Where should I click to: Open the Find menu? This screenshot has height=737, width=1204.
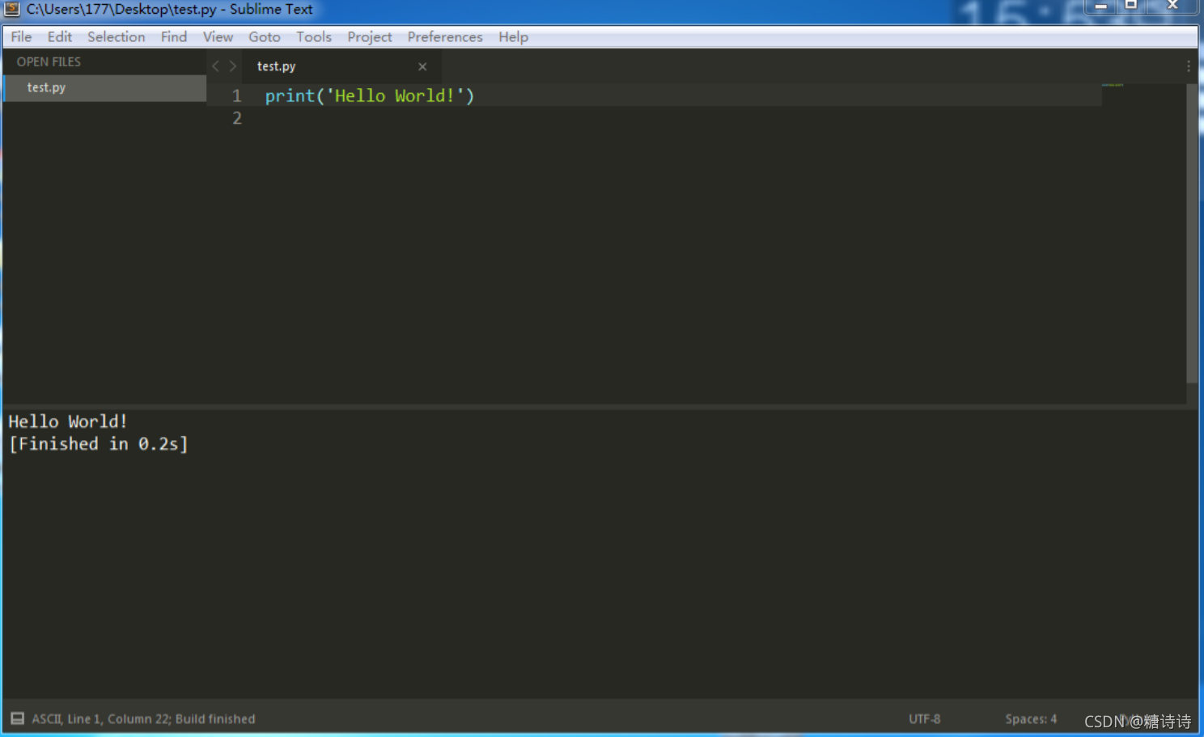pyautogui.click(x=173, y=36)
